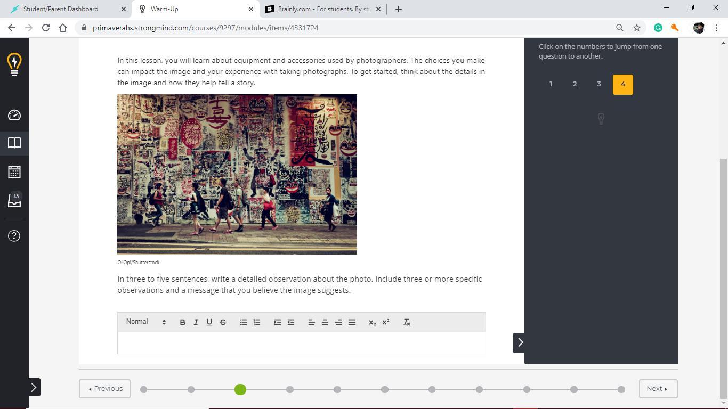This screenshot has width=728, height=409.
Task: Toggle strikethrough text formatting
Action: click(223, 322)
